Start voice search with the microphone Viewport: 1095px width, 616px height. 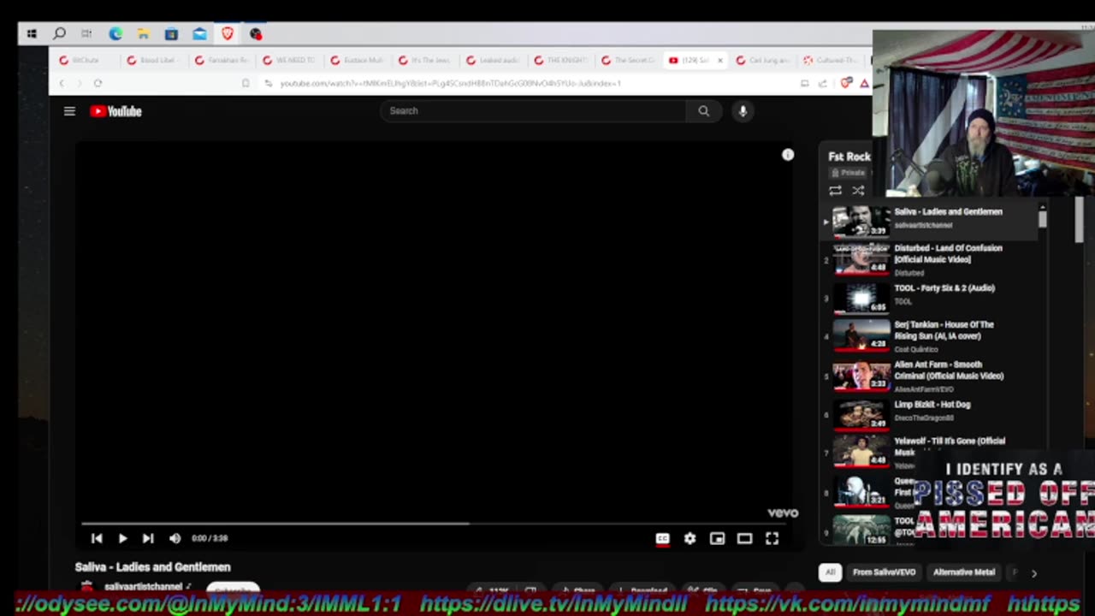point(743,110)
